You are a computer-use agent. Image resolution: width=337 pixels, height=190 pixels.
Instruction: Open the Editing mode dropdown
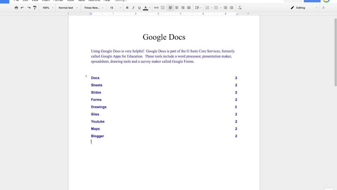tap(304, 8)
